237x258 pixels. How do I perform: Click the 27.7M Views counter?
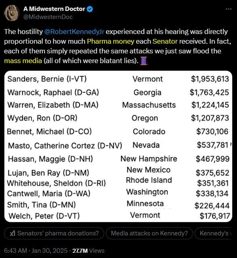point(88,251)
